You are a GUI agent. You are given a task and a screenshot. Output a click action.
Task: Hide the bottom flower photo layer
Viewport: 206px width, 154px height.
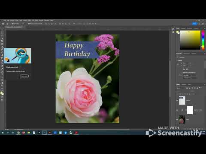point(177,119)
